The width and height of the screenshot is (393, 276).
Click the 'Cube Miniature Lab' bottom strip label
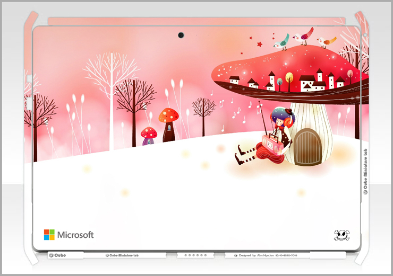pyautogui.click(x=122, y=255)
